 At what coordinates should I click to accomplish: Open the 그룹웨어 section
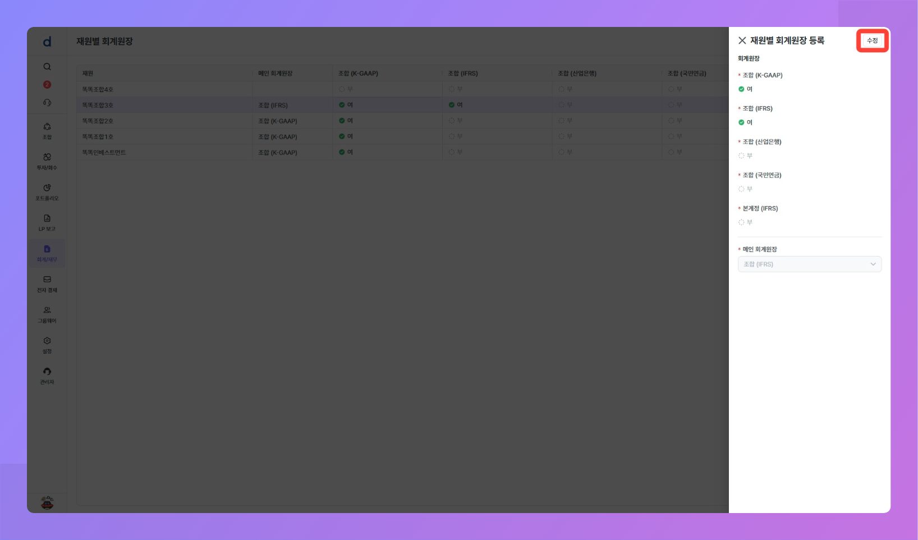click(x=47, y=315)
